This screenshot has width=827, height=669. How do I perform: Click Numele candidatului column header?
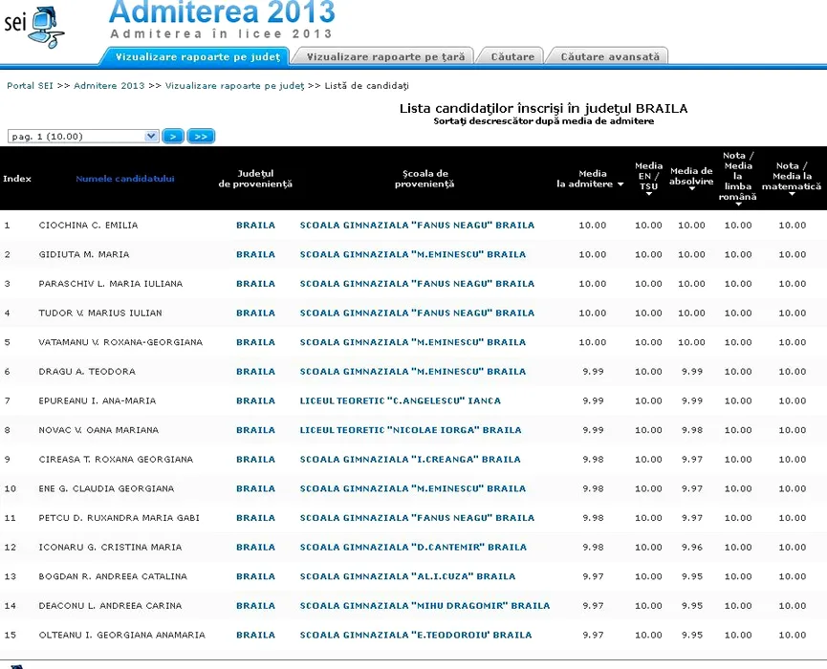pos(124,179)
